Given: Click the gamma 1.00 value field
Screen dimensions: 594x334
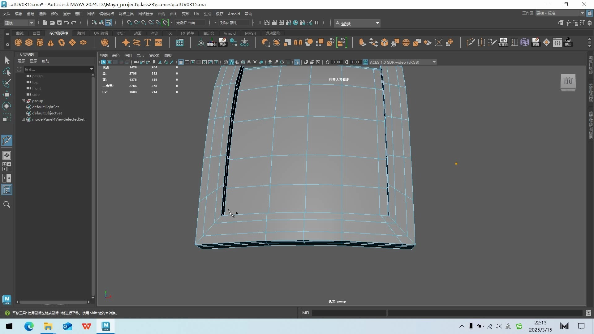Looking at the screenshot, I should [355, 62].
